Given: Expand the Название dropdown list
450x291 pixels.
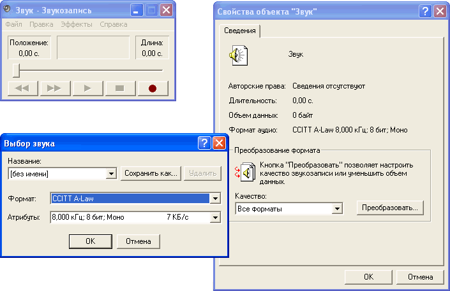Looking at the screenshot, I should (x=110, y=174).
